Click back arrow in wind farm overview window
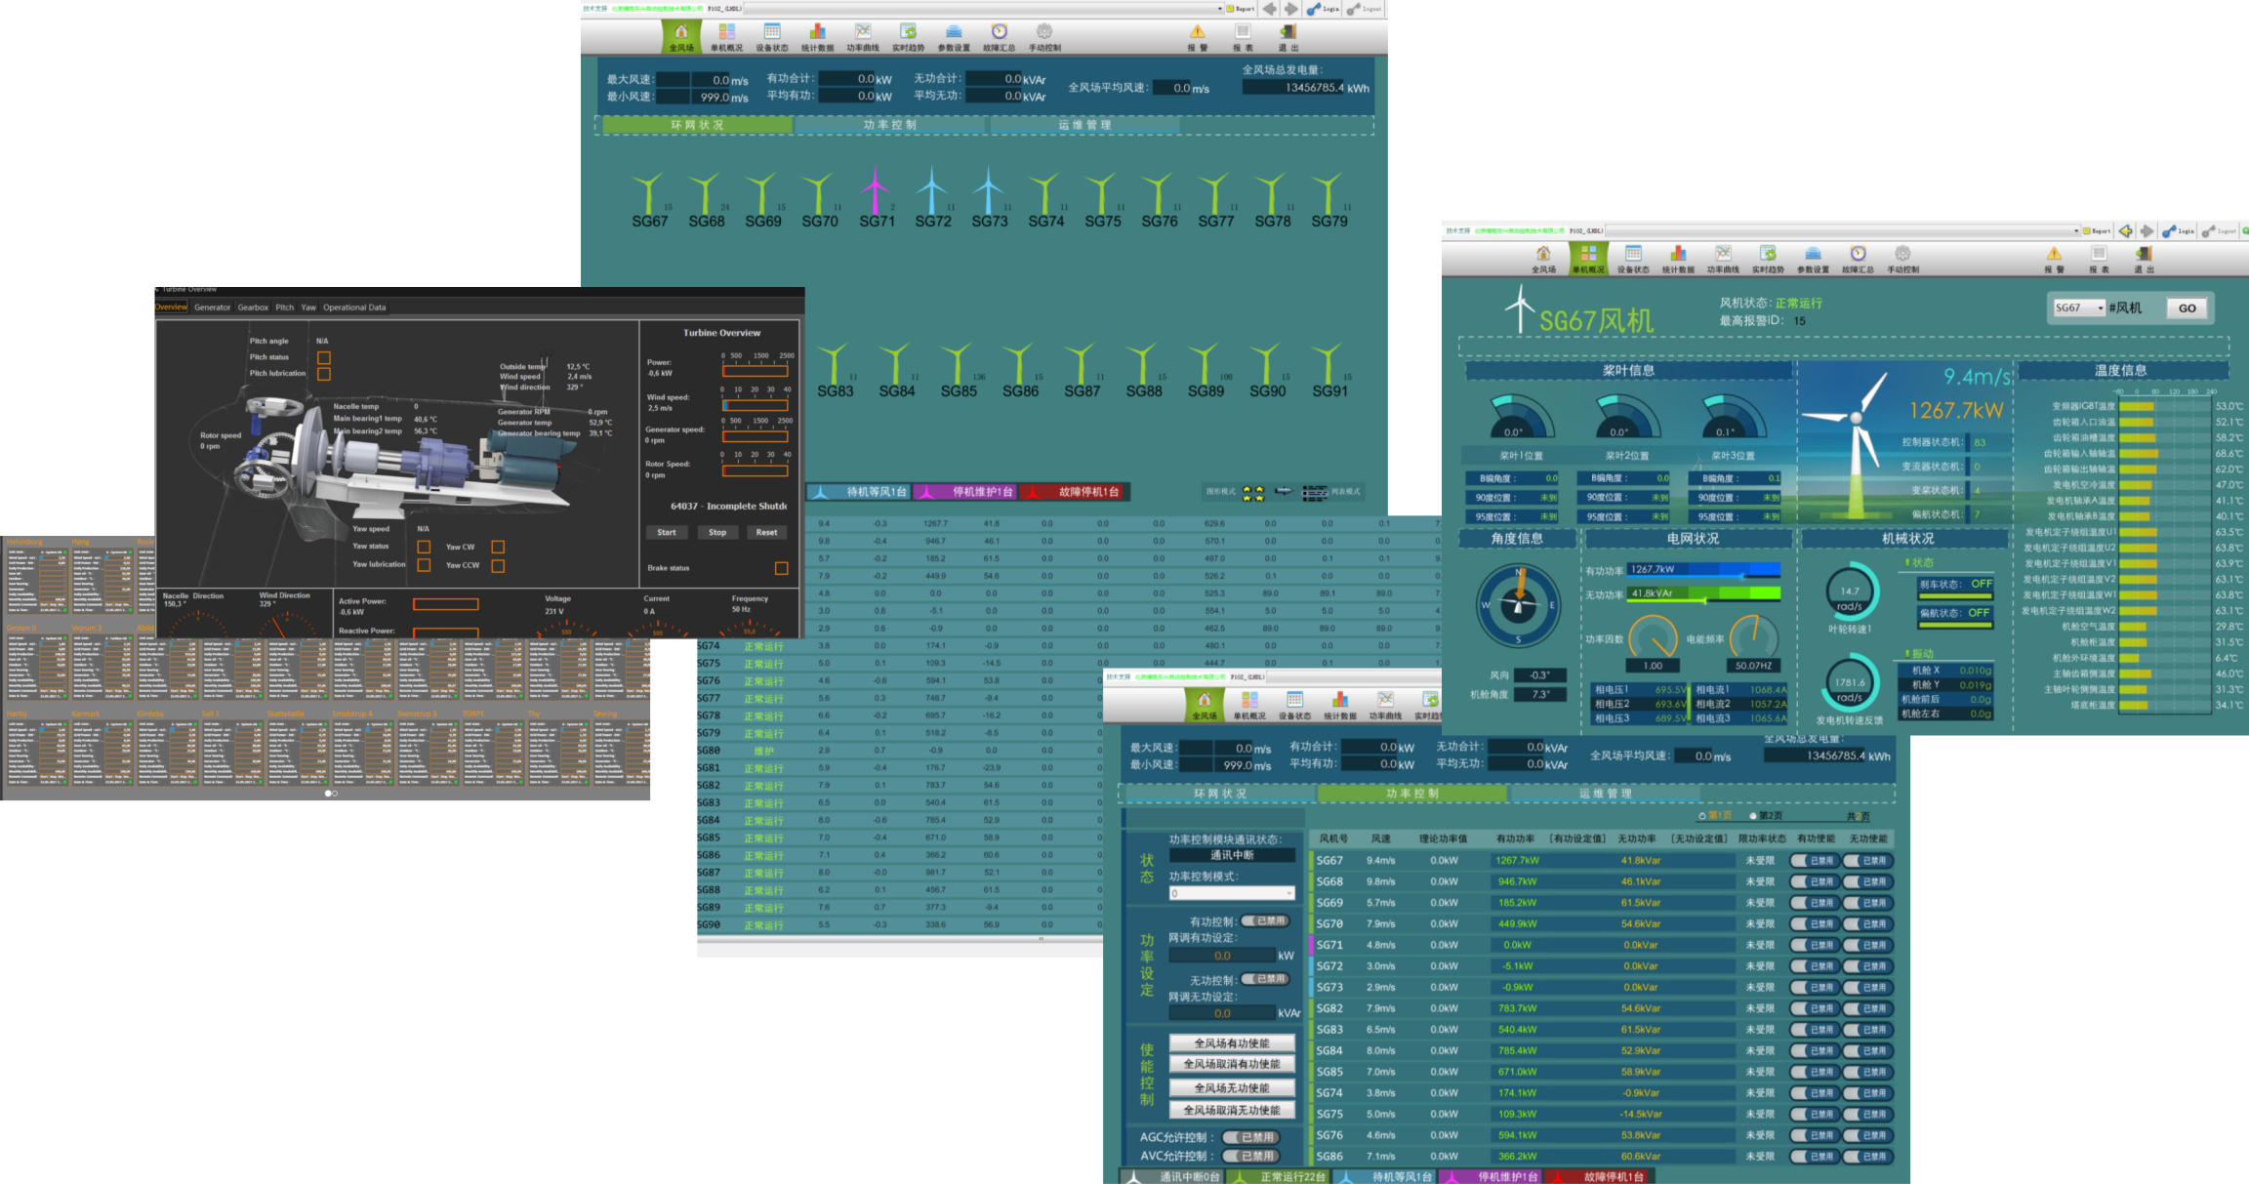Screen dimensions: 2249x1184 [x=1270, y=9]
